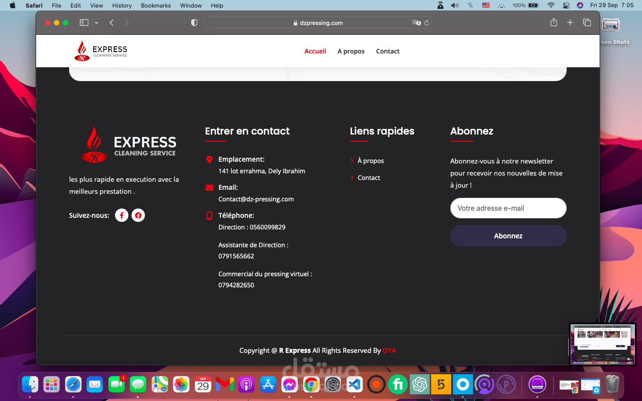Viewport: 642px width, 401px height.
Task: Click the Siri icon in the menu bar
Action: tap(580, 5)
